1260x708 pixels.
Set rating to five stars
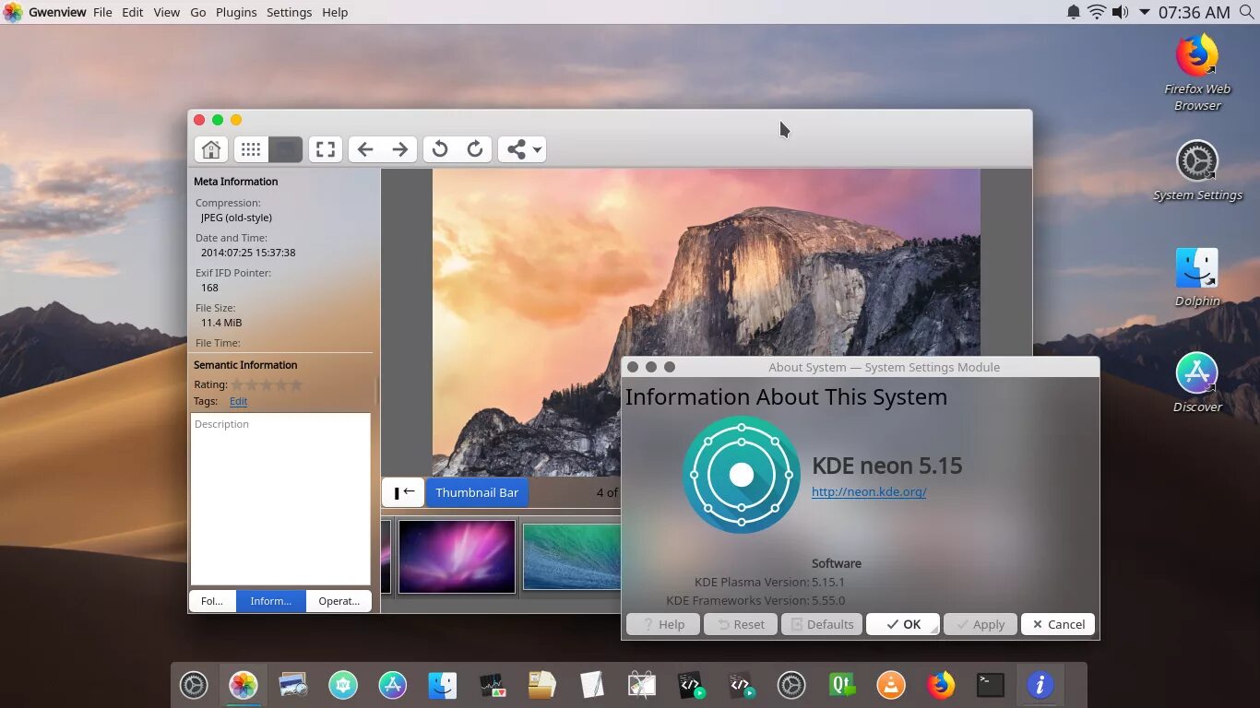point(296,384)
